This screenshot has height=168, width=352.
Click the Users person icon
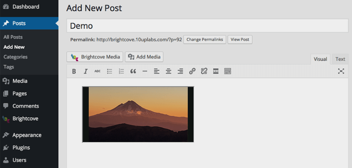[6, 160]
